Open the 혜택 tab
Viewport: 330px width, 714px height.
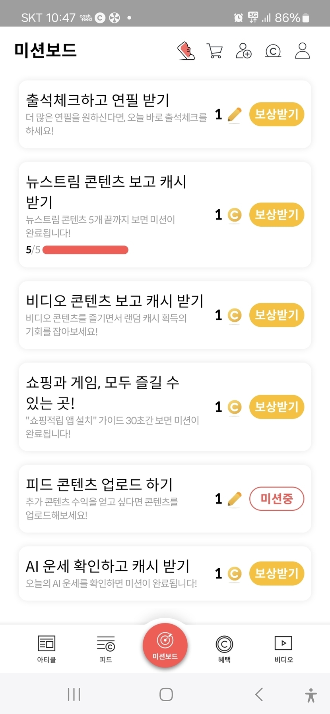(x=224, y=648)
